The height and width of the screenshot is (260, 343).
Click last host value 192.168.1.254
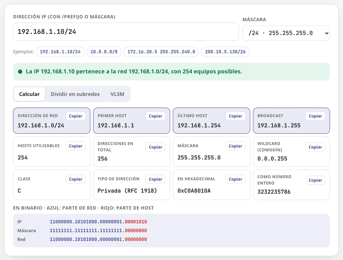point(199,125)
